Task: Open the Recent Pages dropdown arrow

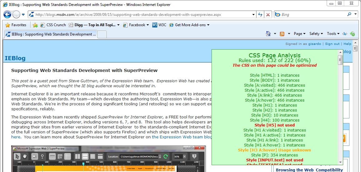Action: 23,15
